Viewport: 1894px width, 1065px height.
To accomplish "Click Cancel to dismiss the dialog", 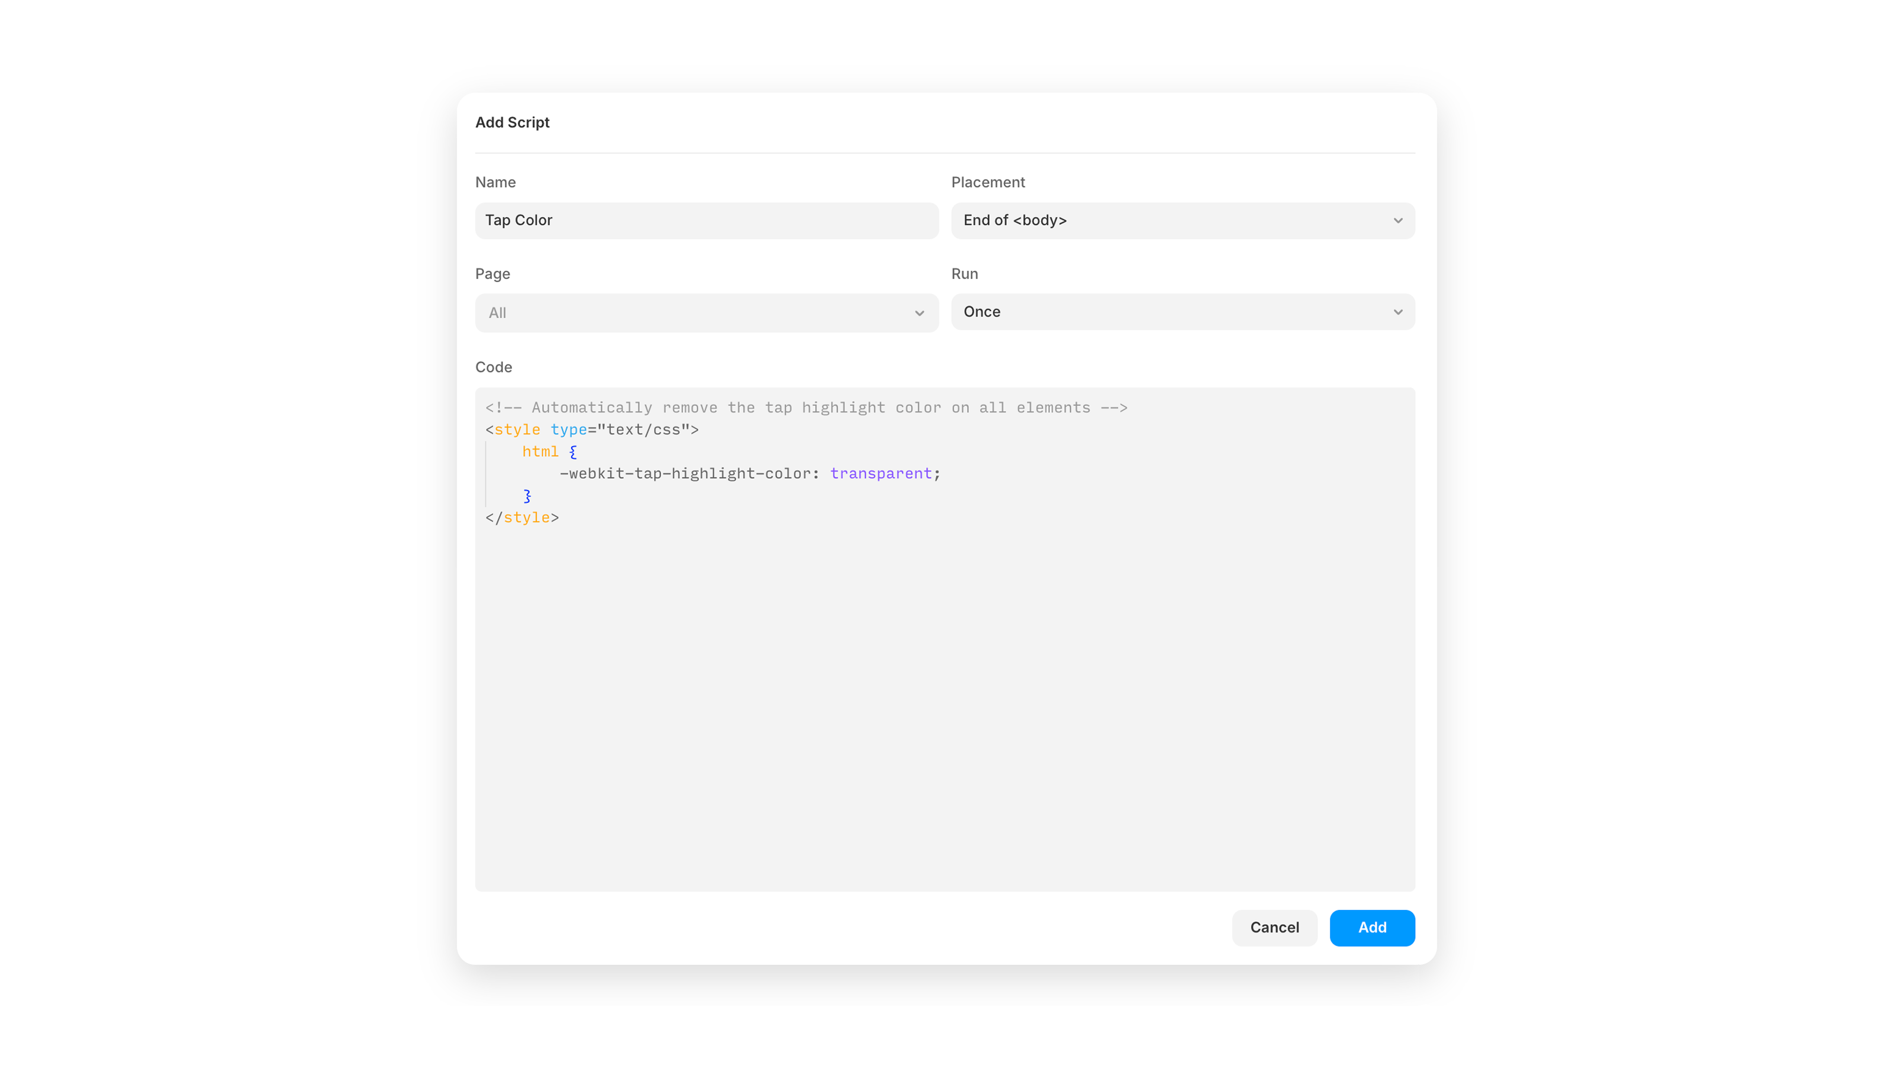I will (x=1274, y=928).
